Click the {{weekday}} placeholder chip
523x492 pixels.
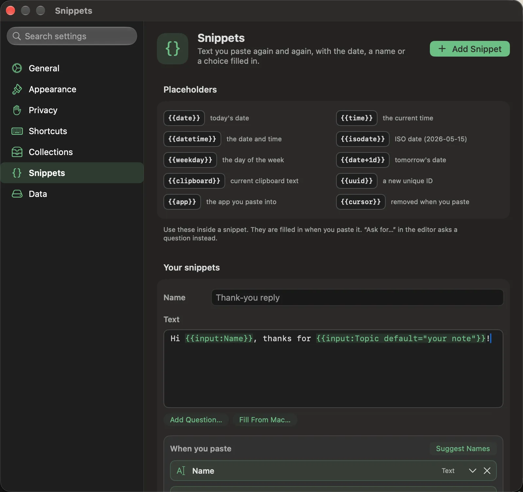point(190,160)
